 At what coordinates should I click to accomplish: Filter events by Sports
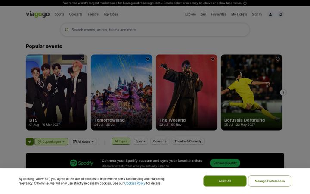coord(140,141)
